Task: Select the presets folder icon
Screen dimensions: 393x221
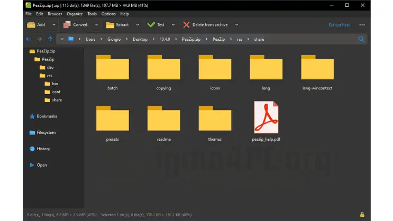Action: pyautogui.click(x=113, y=118)
